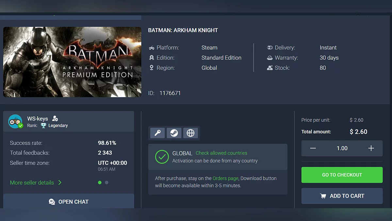This screenshot has width=392, height=221.
Task: Click the region pin icon
Action: [x=152, y=68]
